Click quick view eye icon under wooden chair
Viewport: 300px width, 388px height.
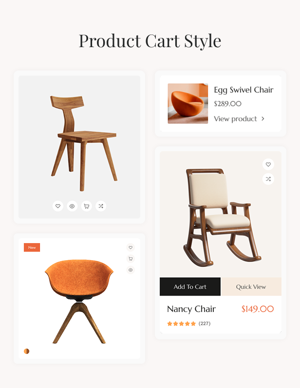pyautogui.click(x=72, y=206)
